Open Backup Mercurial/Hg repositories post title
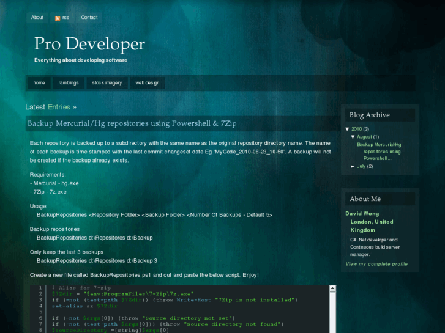This screenshot has width=445, height=333. coord(132,123)
